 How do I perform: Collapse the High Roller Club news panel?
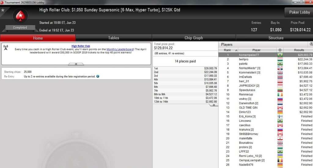point(76,64)
